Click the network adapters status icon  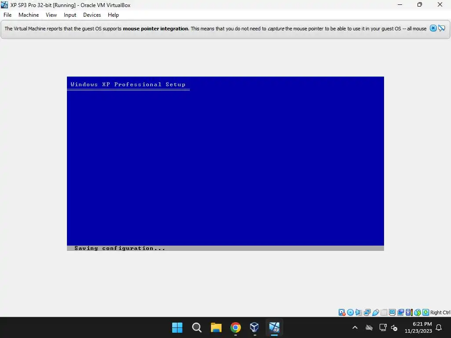(367, 312)
